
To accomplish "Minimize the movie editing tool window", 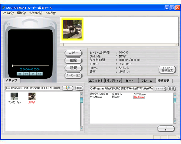I will click(167, 8).
